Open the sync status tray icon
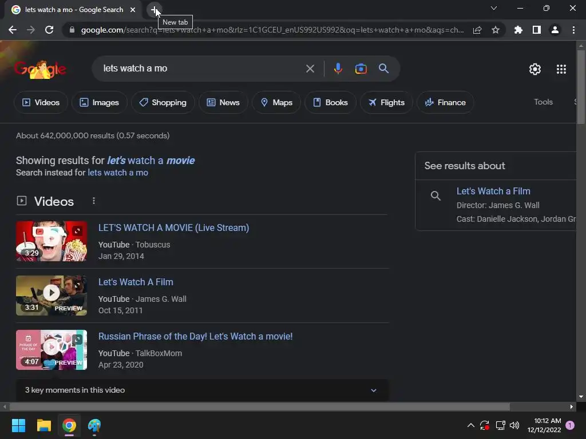The image size is (586, 439). click(x=485, y=425)
